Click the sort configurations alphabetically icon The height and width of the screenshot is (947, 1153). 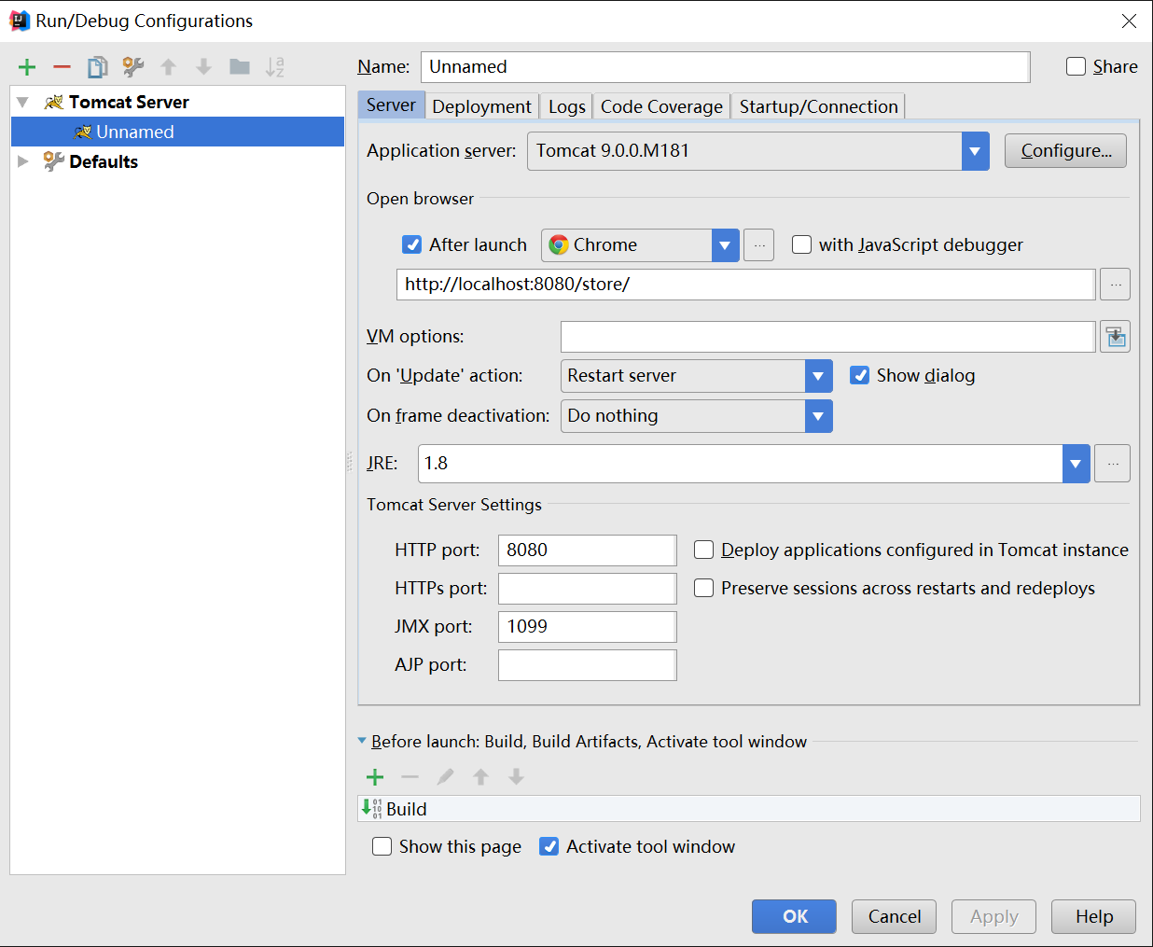click(274, 67)
